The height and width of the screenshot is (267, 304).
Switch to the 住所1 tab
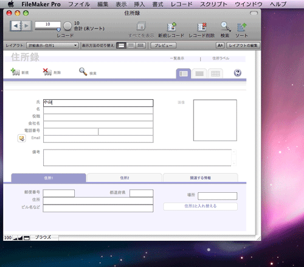49,178
